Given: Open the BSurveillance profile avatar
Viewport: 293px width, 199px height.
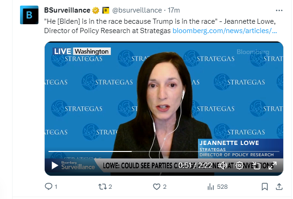Looking at the screenshot, I should (x=29, y=15).
